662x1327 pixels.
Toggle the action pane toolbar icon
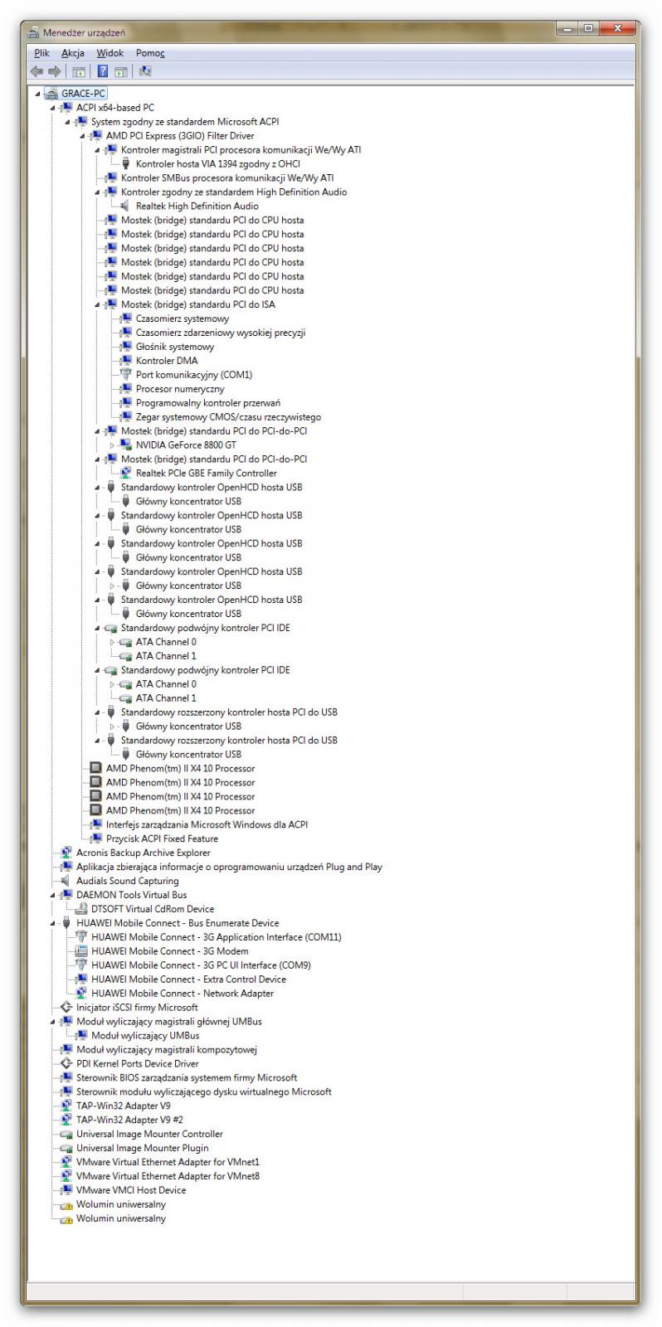click(120, 72)
